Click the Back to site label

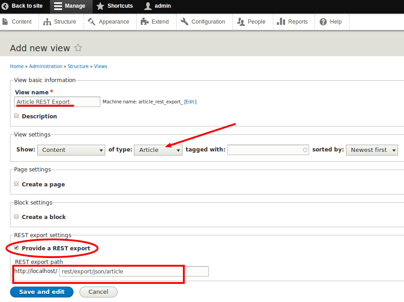click(27, 6)
